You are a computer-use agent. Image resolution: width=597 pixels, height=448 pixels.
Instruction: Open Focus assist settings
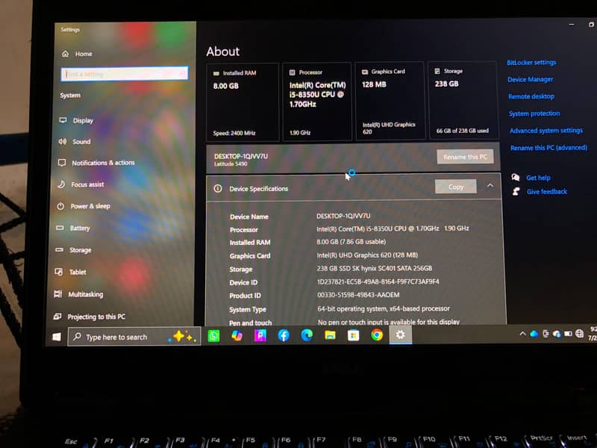81,184
